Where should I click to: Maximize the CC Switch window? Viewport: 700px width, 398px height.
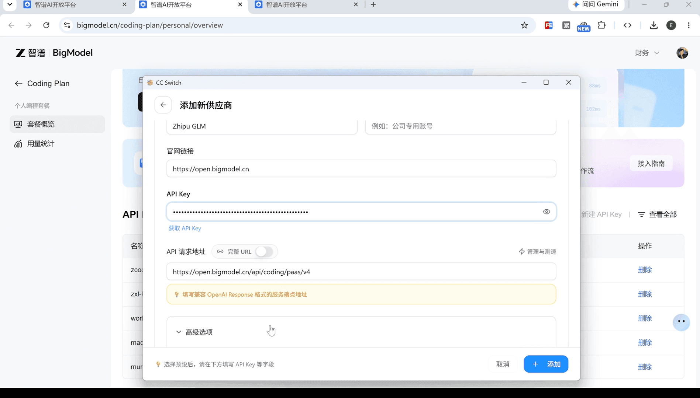[546, 82]
